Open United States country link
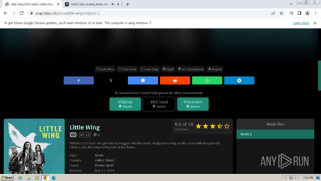Screen dimensions: 321x181 click(x=104, y=160)
